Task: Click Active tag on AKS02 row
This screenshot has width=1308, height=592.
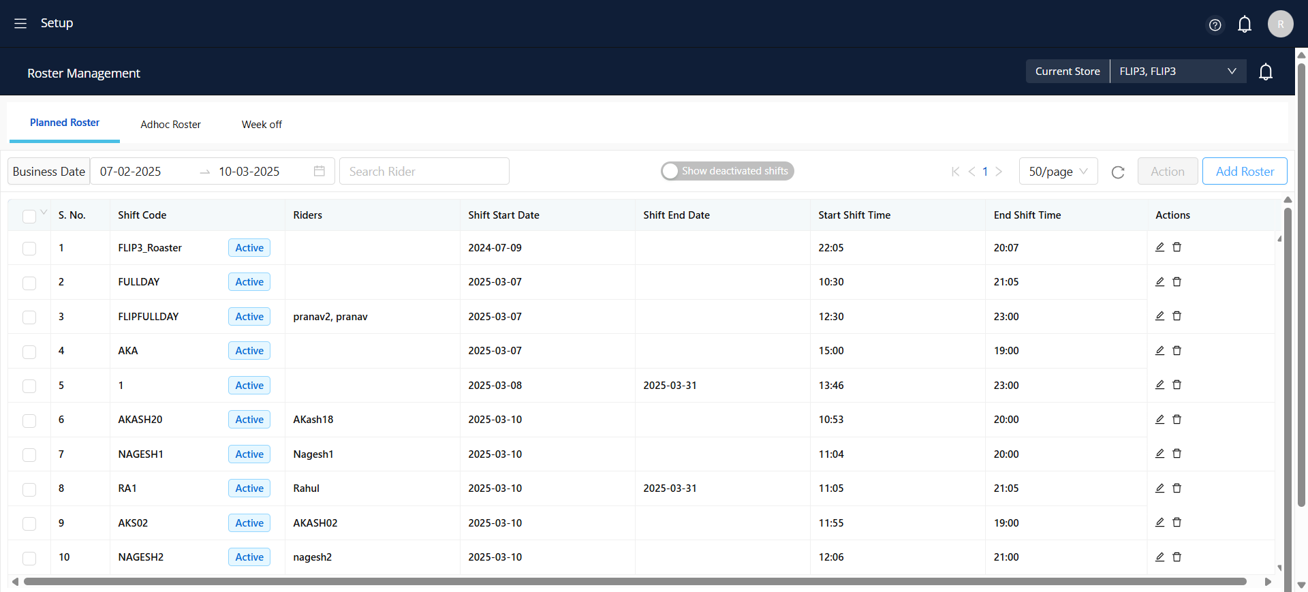Action: (x=249, y=523)
